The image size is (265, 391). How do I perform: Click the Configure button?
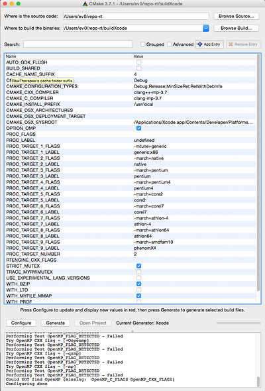pyautogui.click(x=21, y=323)
